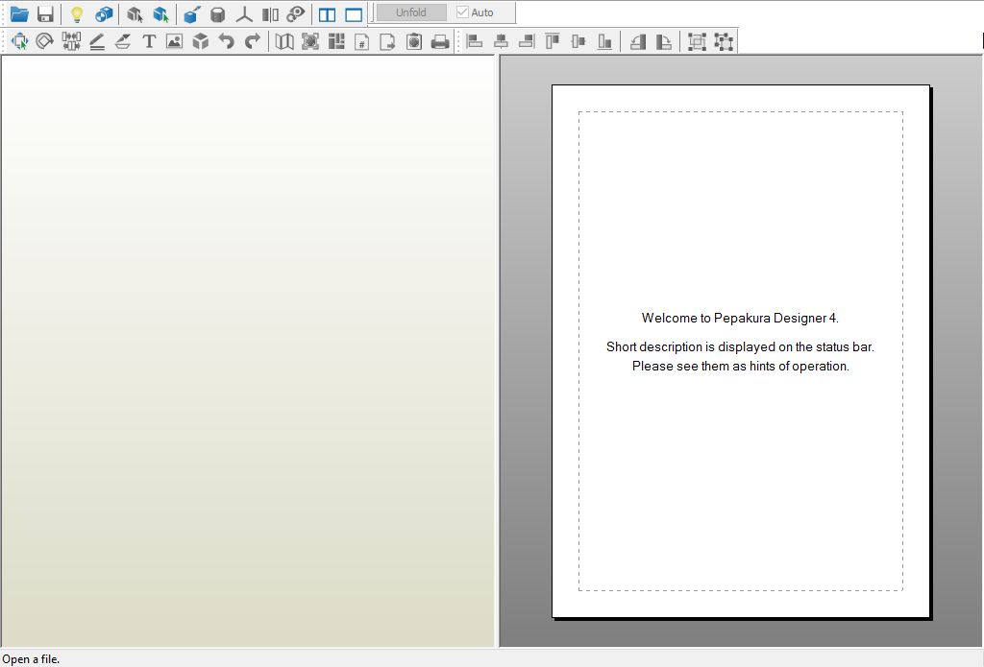This screenshot has height=667, width=984.
Task: Open a file with the blue folder icon
Action: tap(19, 13)
